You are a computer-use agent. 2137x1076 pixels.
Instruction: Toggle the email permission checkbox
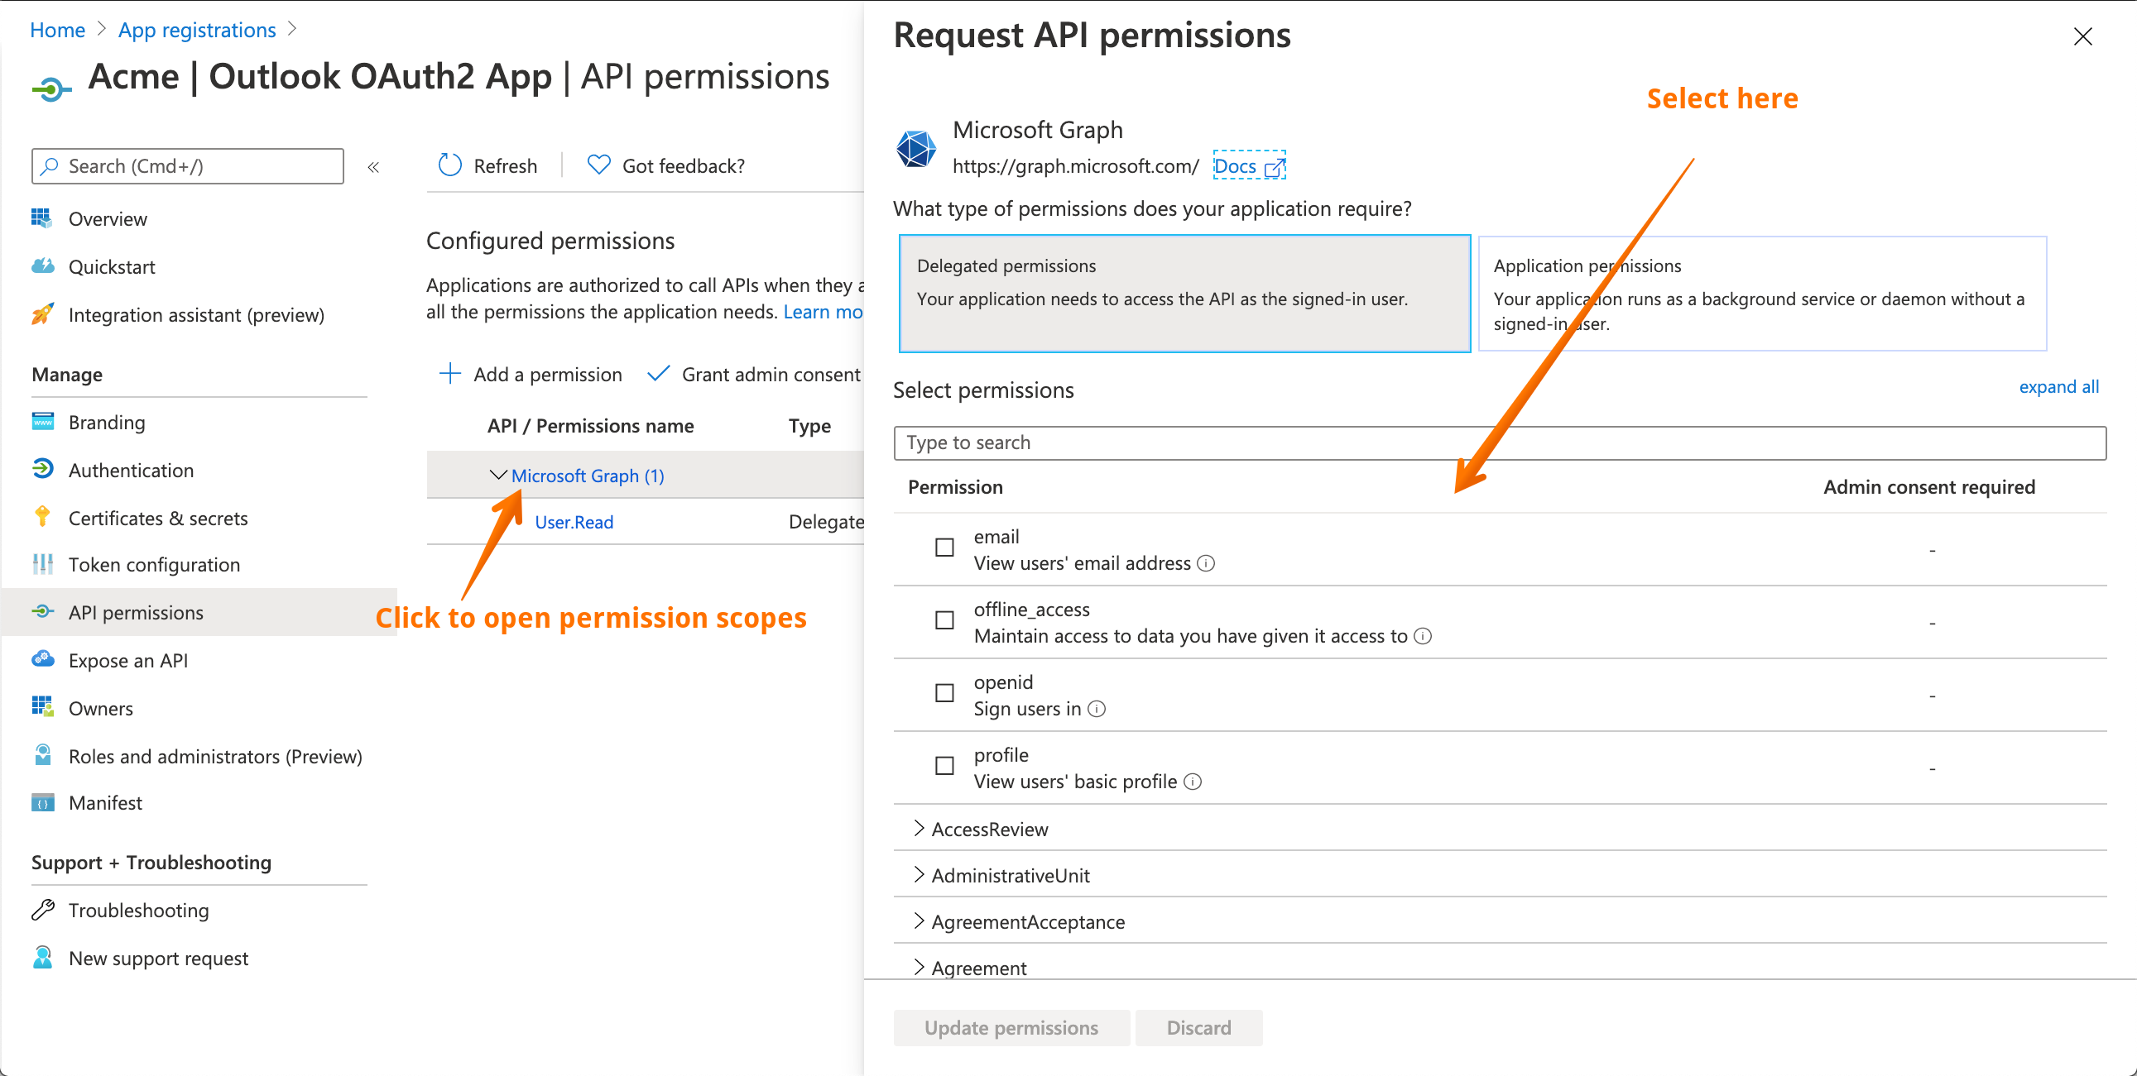(944, 548)
